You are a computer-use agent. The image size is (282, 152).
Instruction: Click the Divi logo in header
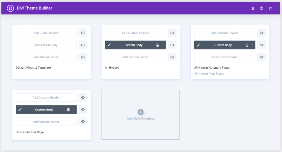point(10,8)
